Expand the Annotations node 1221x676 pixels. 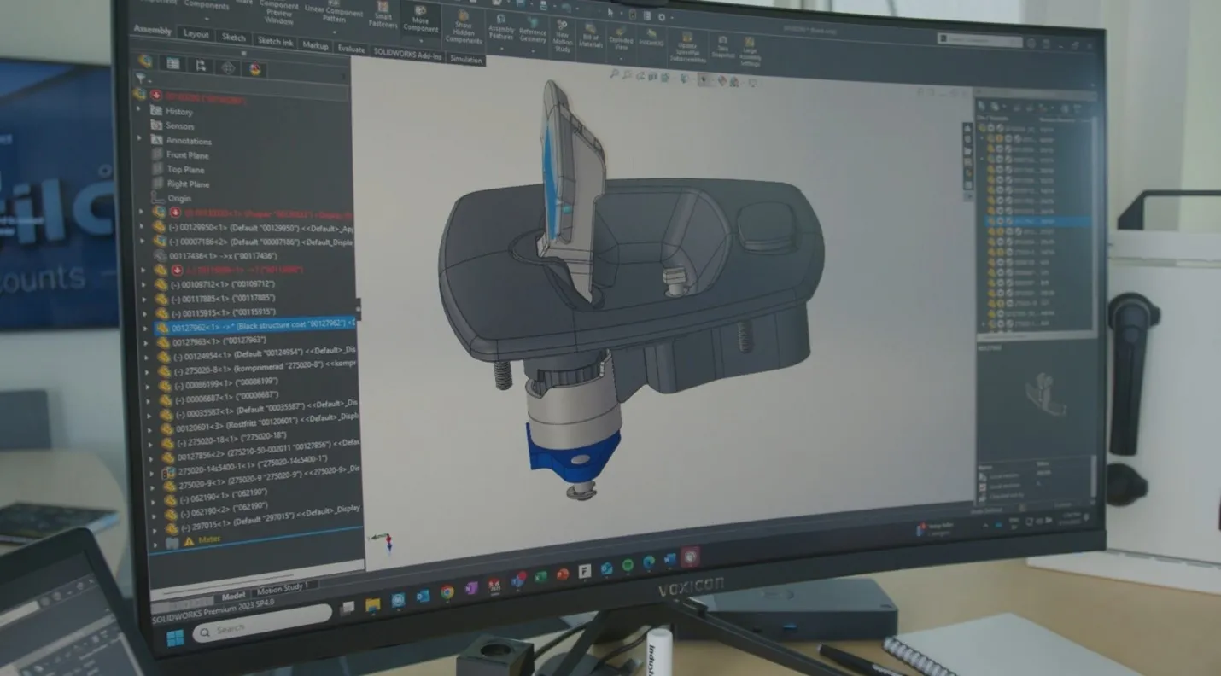pos(138,138)
